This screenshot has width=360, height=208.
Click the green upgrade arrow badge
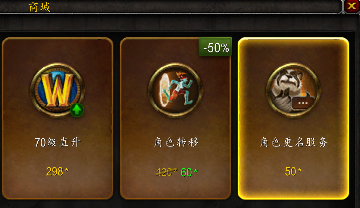pos(77,110)
